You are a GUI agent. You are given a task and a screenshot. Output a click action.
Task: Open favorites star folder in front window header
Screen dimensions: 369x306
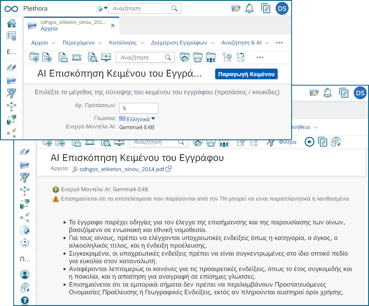coord(236,9)
